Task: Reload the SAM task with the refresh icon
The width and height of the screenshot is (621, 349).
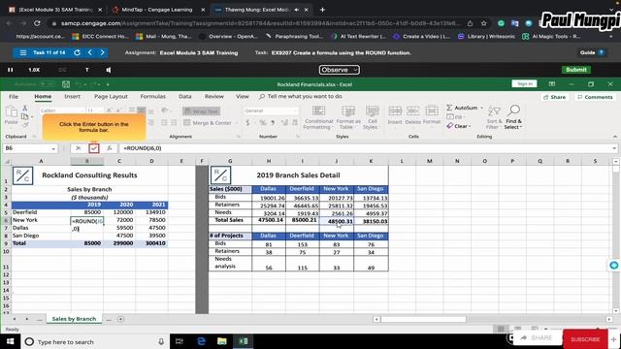Action: click(x=77, y=52)
